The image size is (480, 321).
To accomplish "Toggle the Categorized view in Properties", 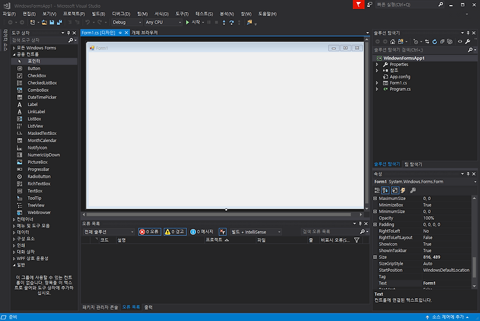I will [x=377, y=191].
